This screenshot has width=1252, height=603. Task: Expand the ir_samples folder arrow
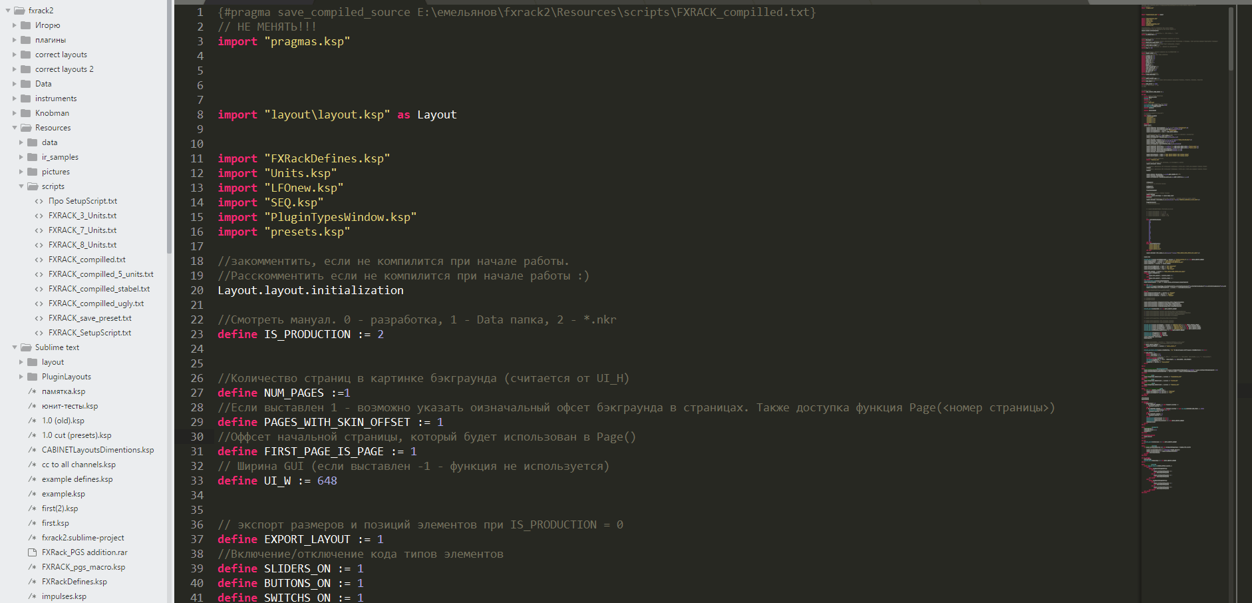click(x=21, y=157)
